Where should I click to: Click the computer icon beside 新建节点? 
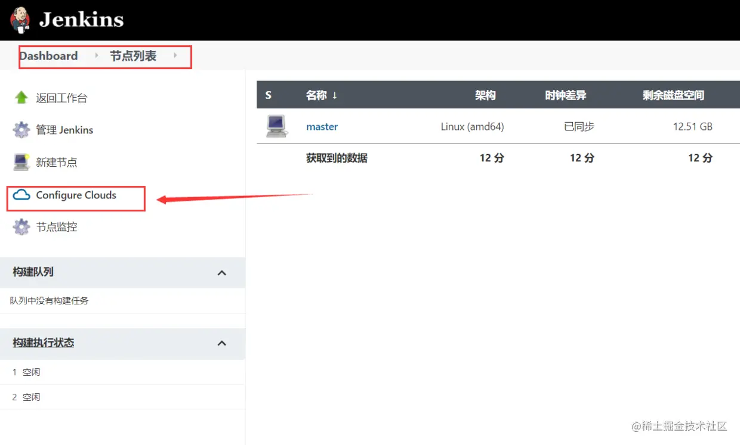(21, 162)
